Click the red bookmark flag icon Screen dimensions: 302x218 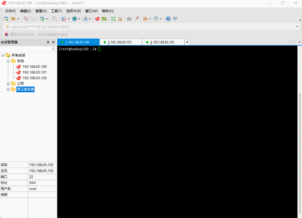(7, 35)
